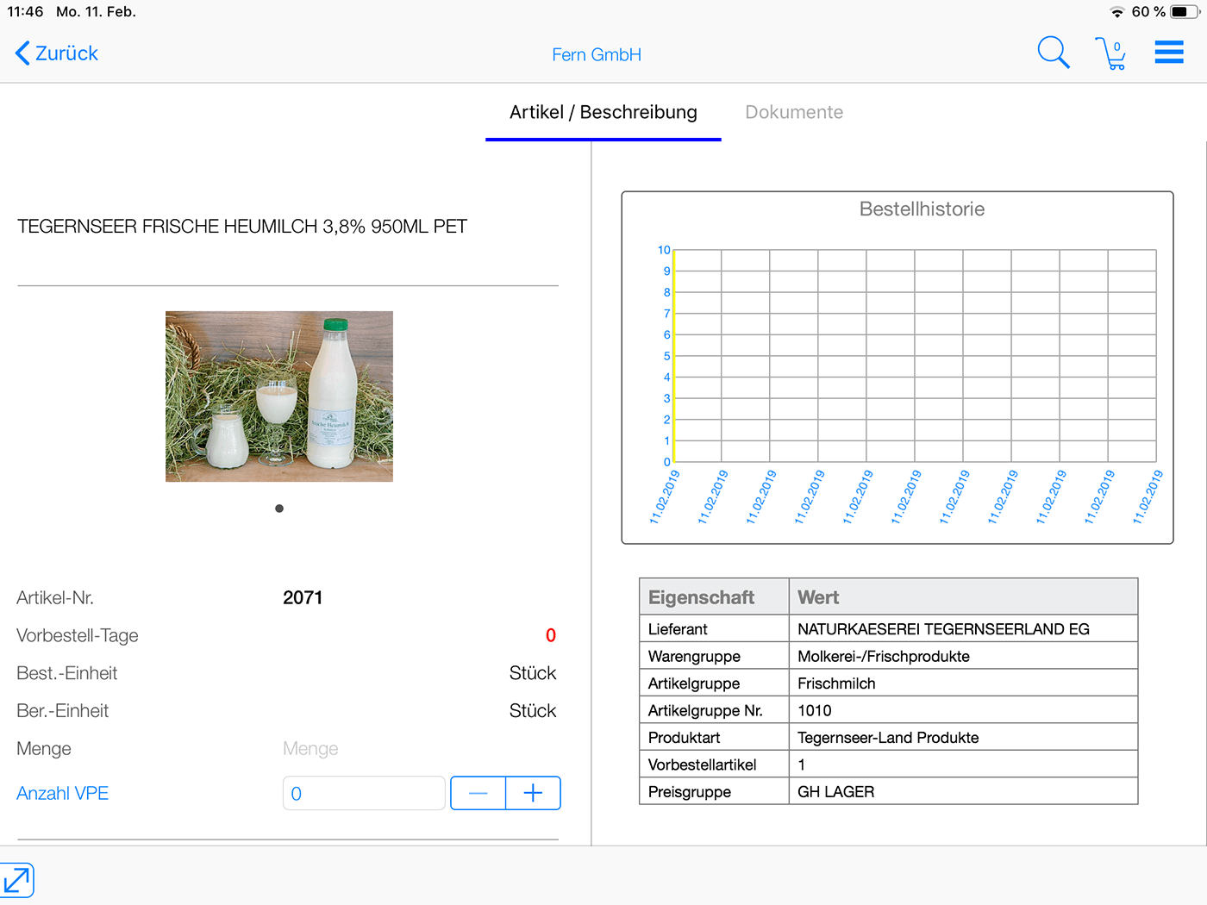1207x905 pixels.
Task: Select the Artikelgruppe Nr. value 1010
Action: [x=964, y=710]
